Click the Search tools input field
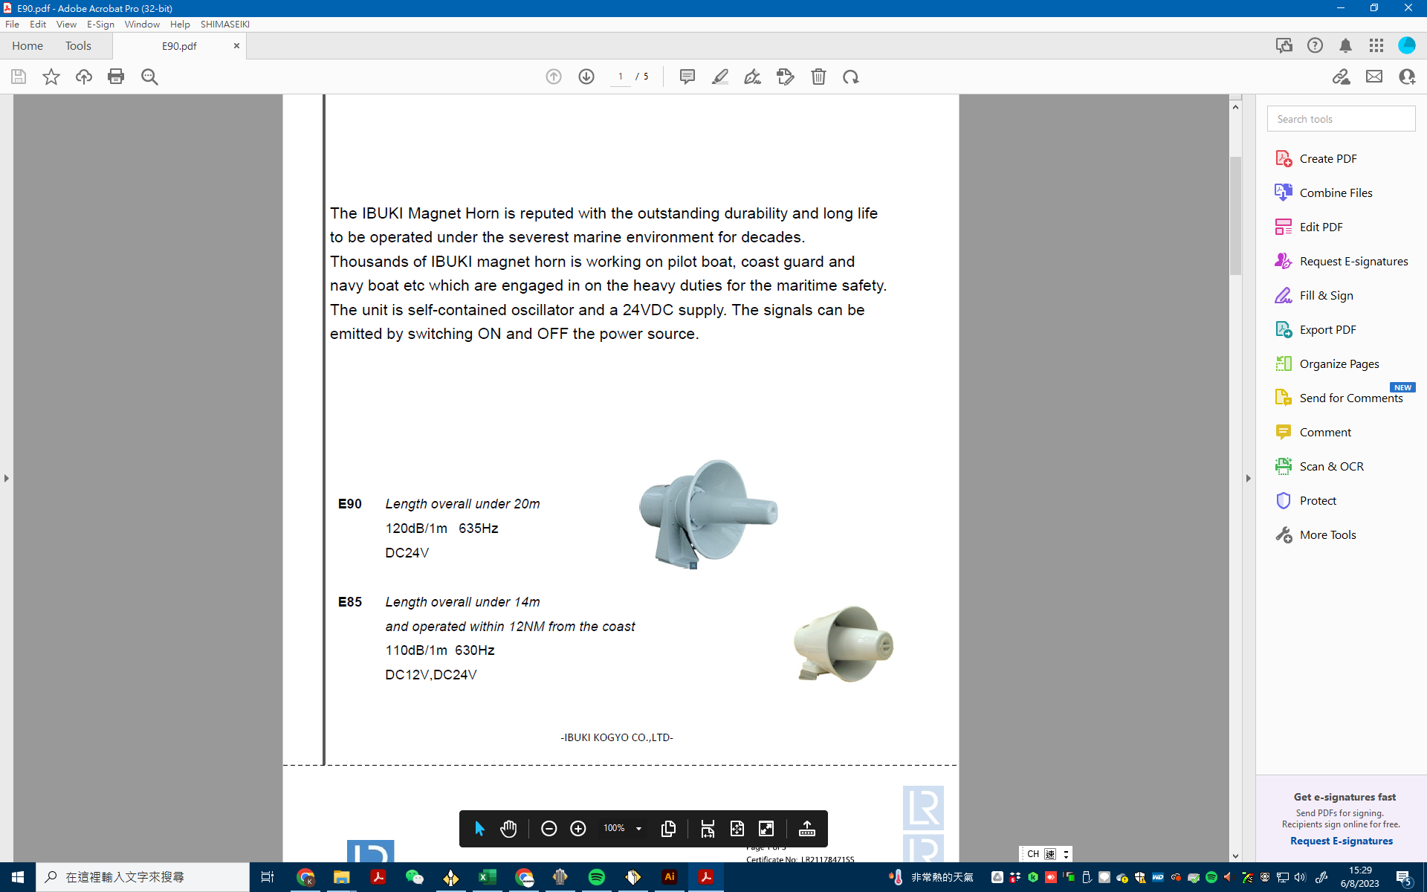The height and width of the screenshot is (892, 1427). 1341,119
